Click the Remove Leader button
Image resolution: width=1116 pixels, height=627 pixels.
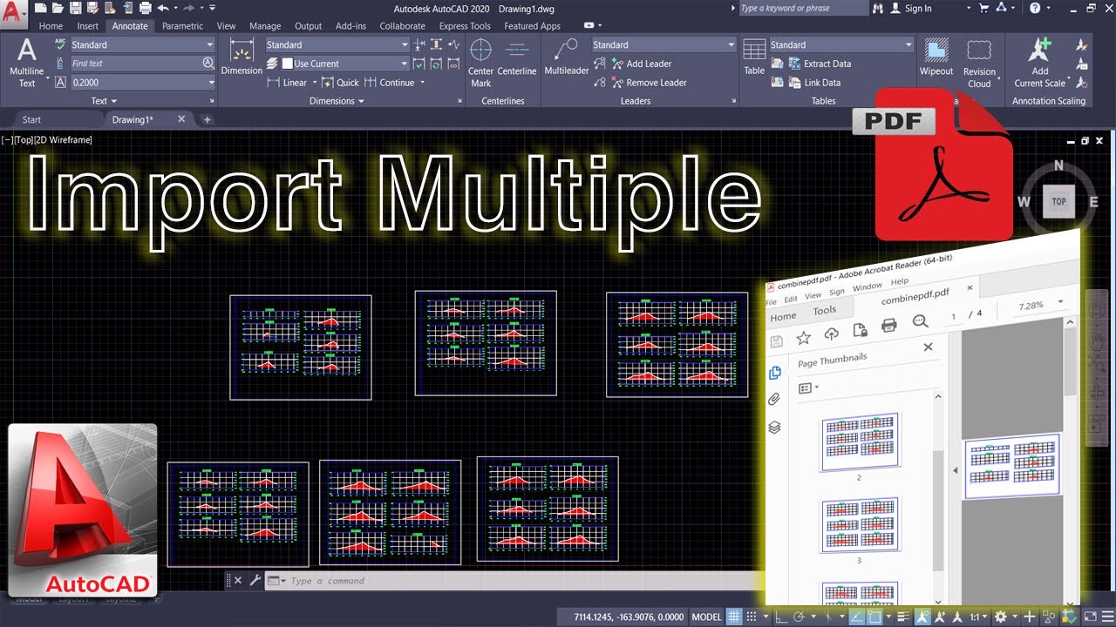(x=648, y=83)
